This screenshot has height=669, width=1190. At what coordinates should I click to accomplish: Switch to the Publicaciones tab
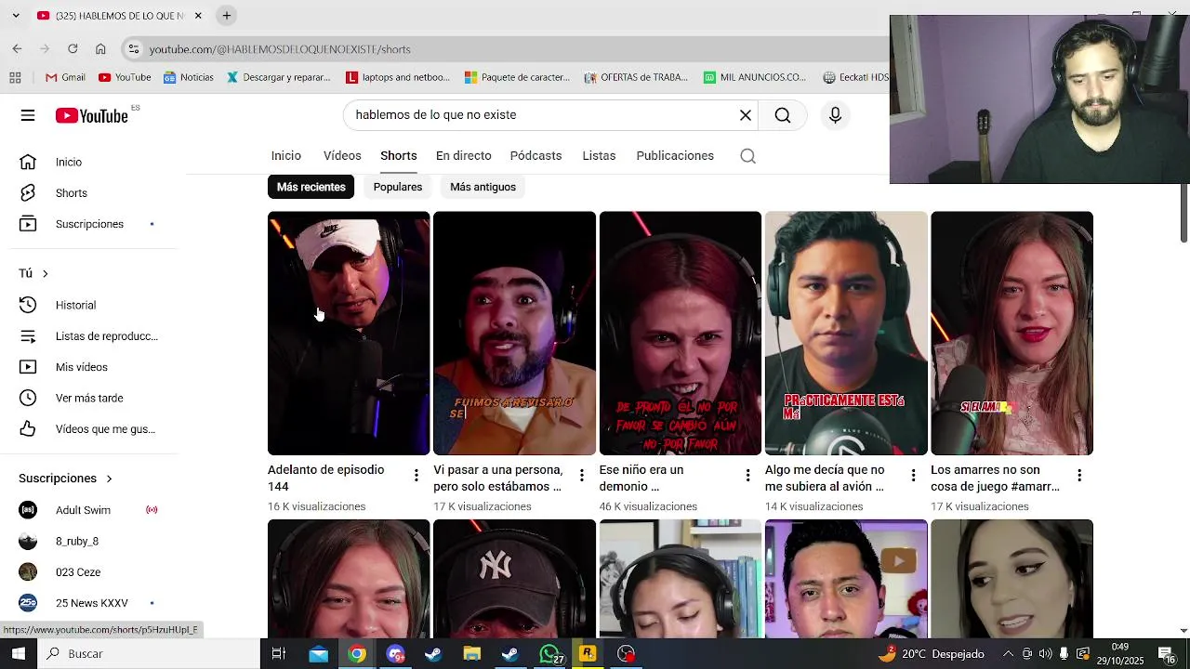[675, 156]
